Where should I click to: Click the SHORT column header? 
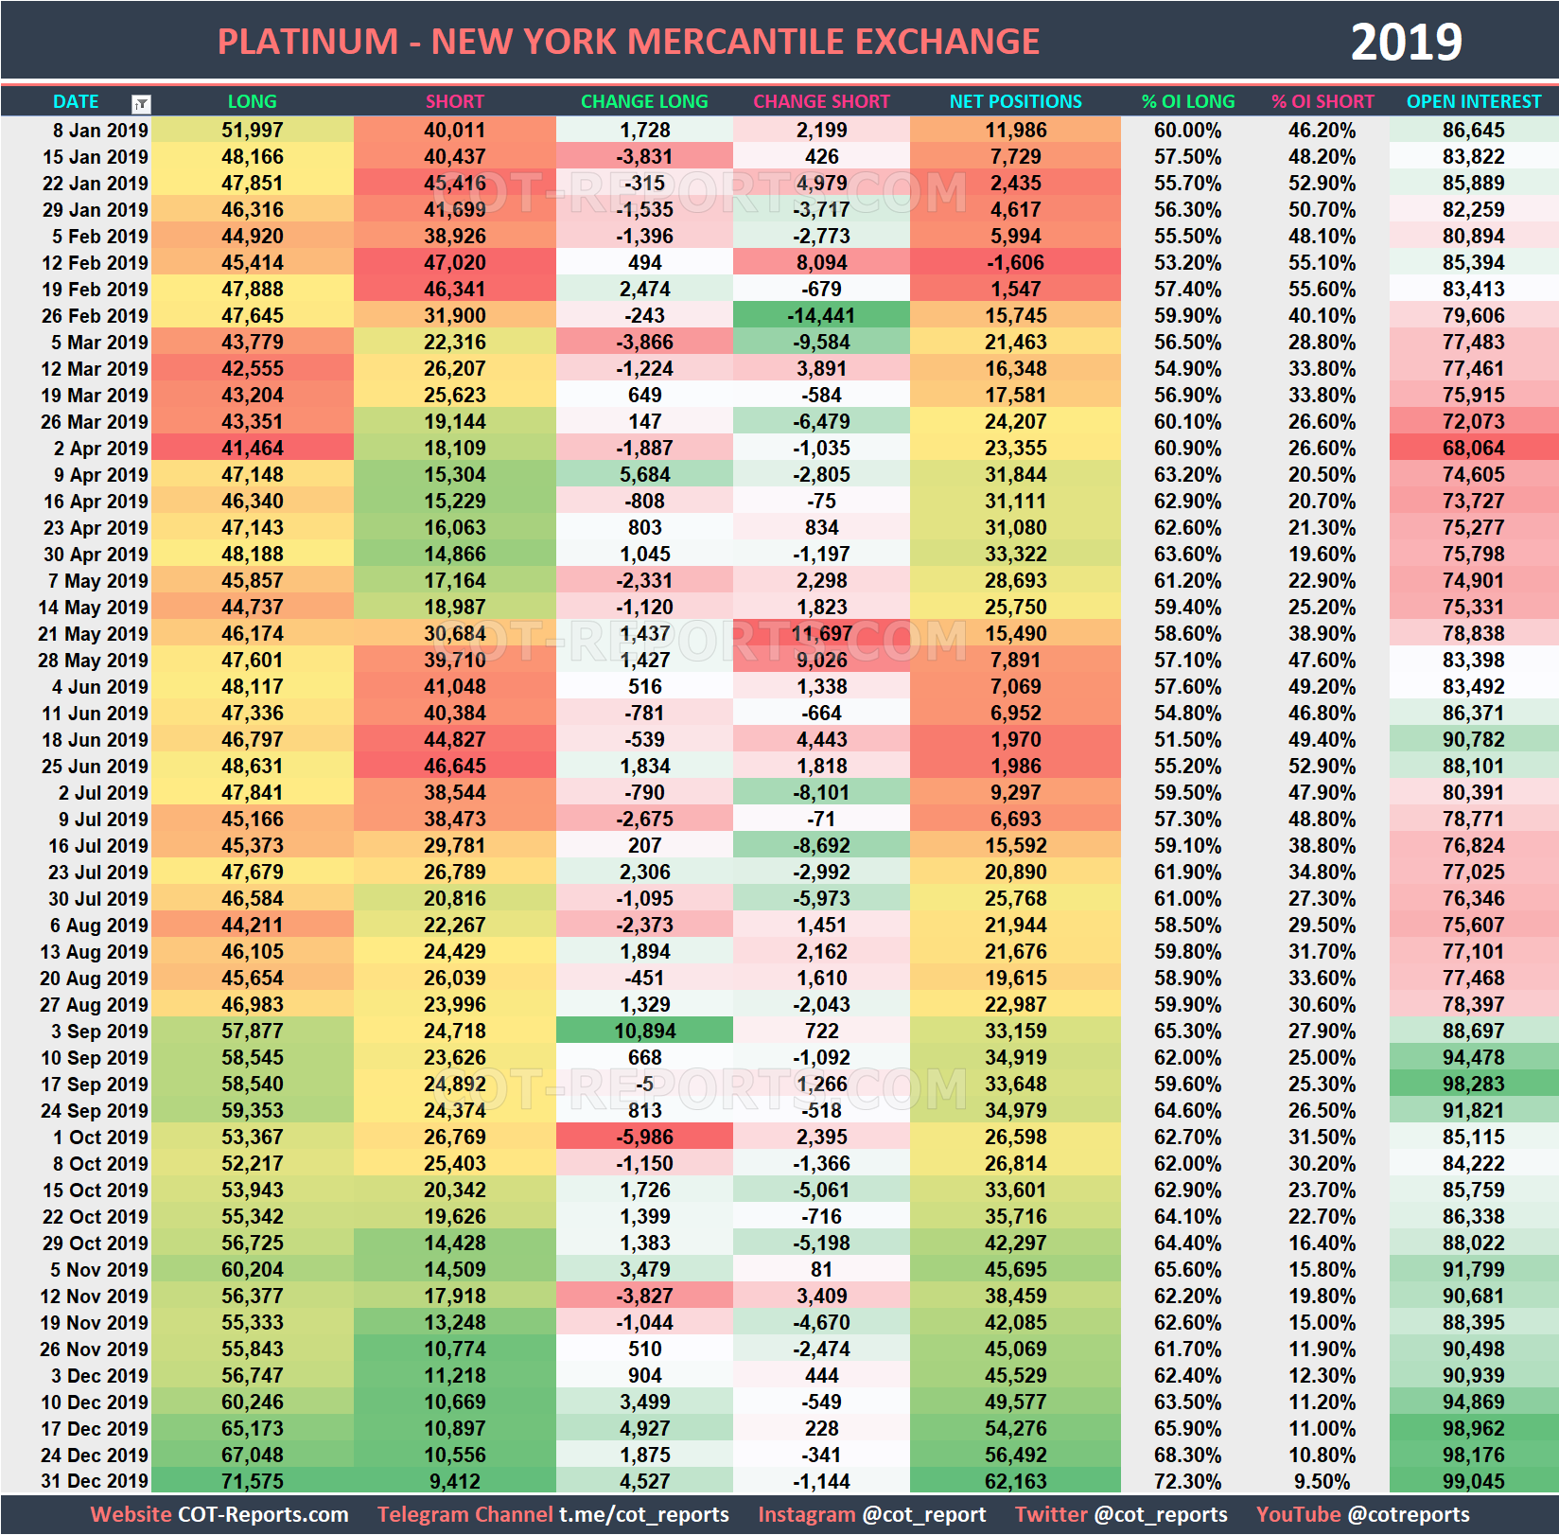455,101
